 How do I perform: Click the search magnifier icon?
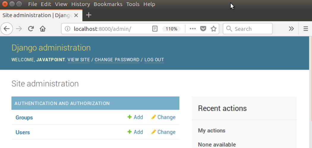pos(229,29)
